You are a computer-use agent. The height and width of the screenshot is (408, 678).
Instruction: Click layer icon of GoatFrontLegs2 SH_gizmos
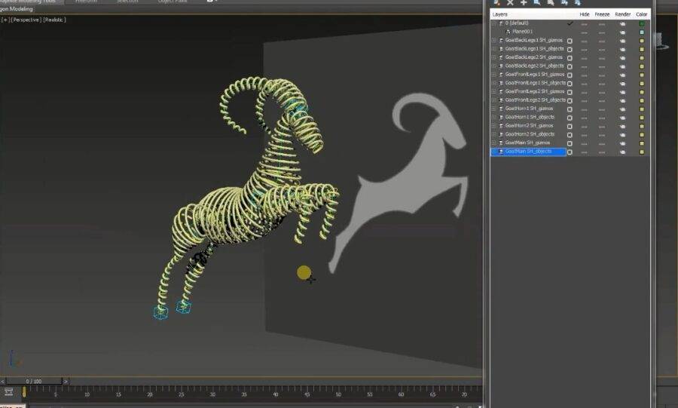[x=501, y=92]
